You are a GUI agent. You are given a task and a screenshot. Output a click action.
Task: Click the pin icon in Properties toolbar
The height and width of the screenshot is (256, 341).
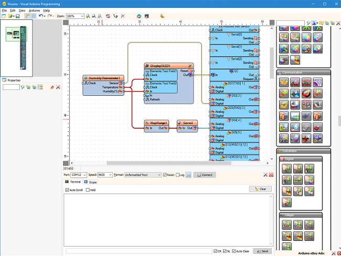coord(52,87)
